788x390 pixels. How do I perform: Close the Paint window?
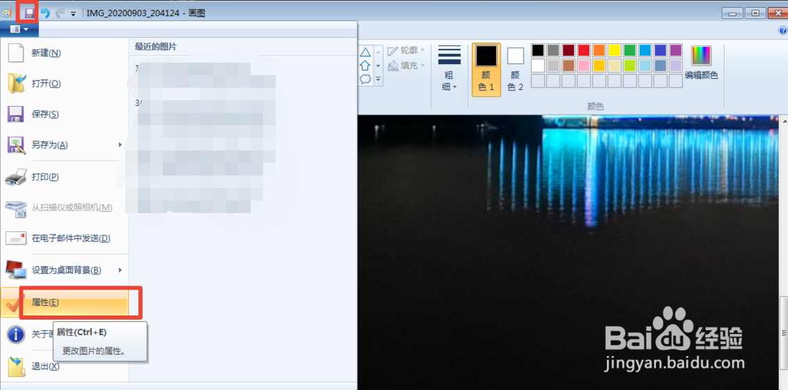tap(778, 13)
